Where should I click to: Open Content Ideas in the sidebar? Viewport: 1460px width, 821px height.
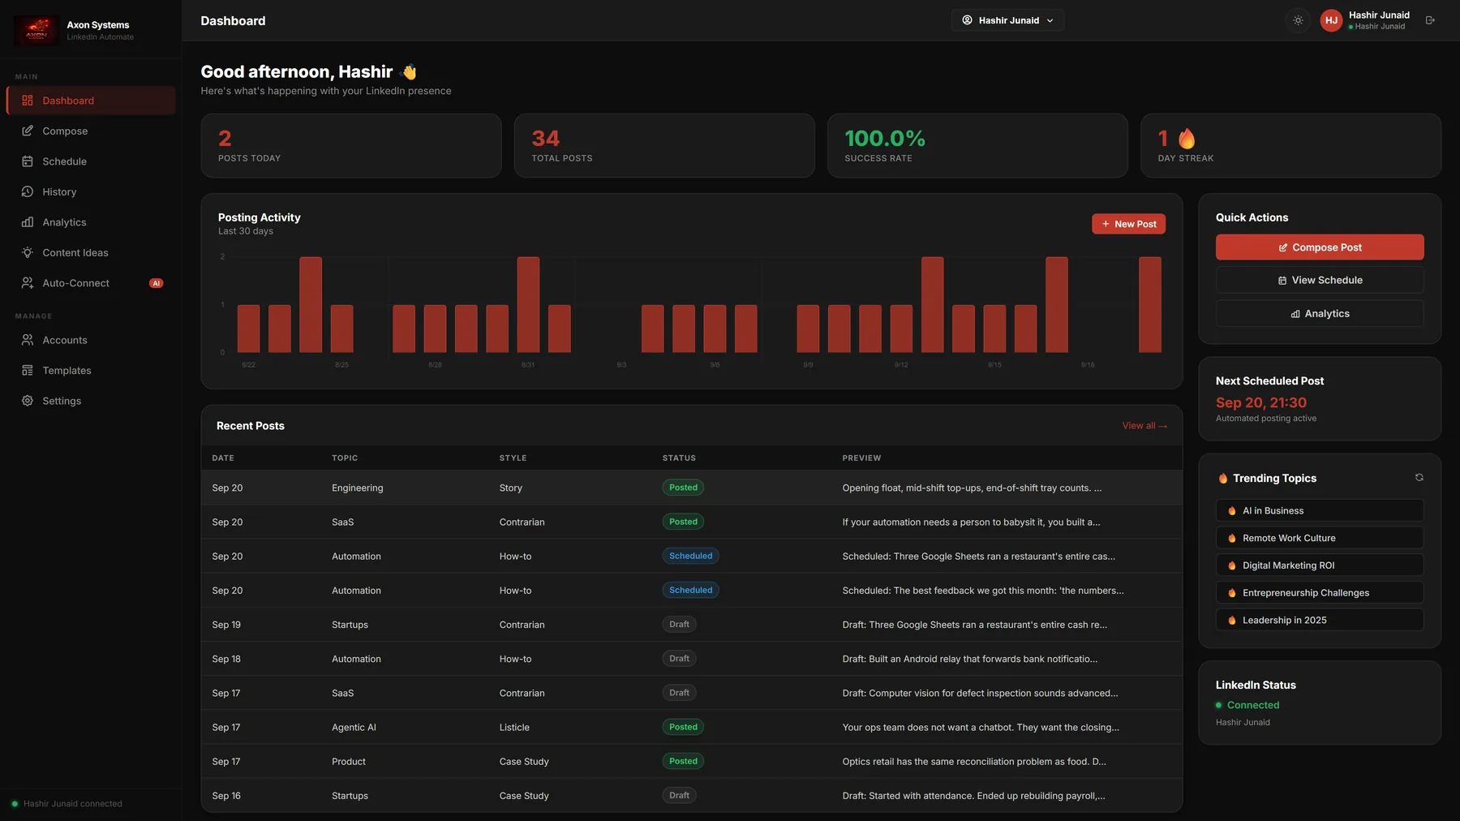(91, 252)
